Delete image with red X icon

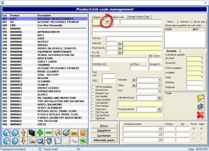coord(200,115)
